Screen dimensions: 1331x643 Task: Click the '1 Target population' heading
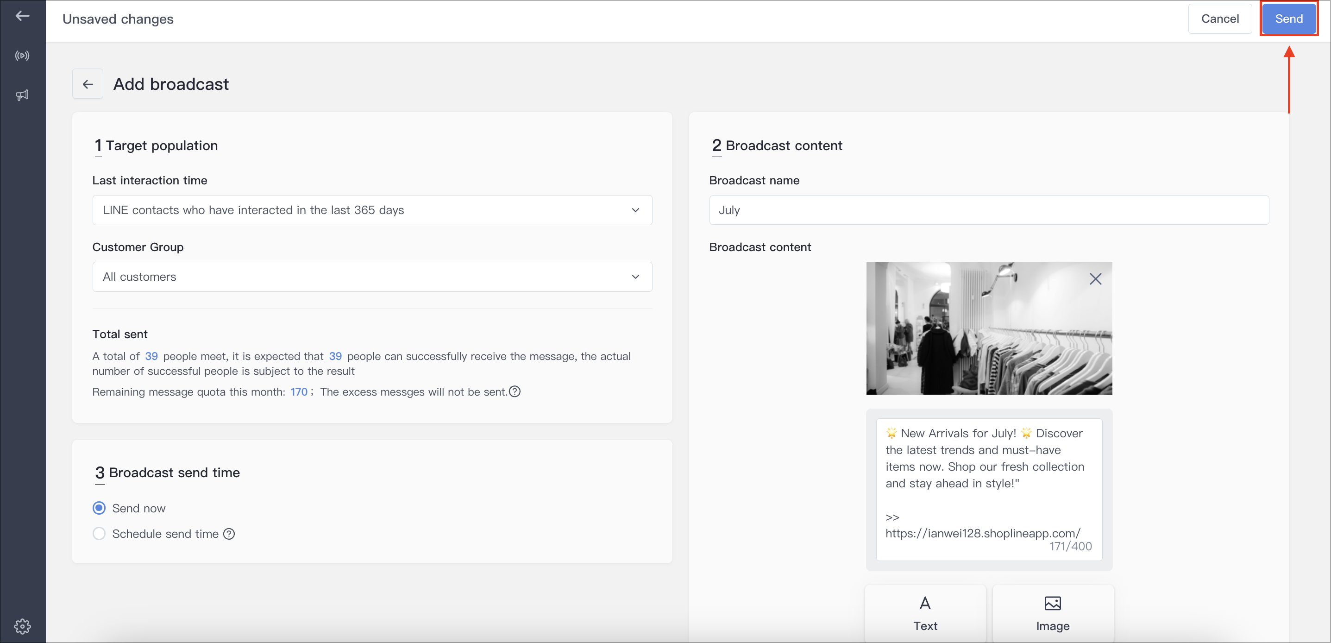point(156,146)
